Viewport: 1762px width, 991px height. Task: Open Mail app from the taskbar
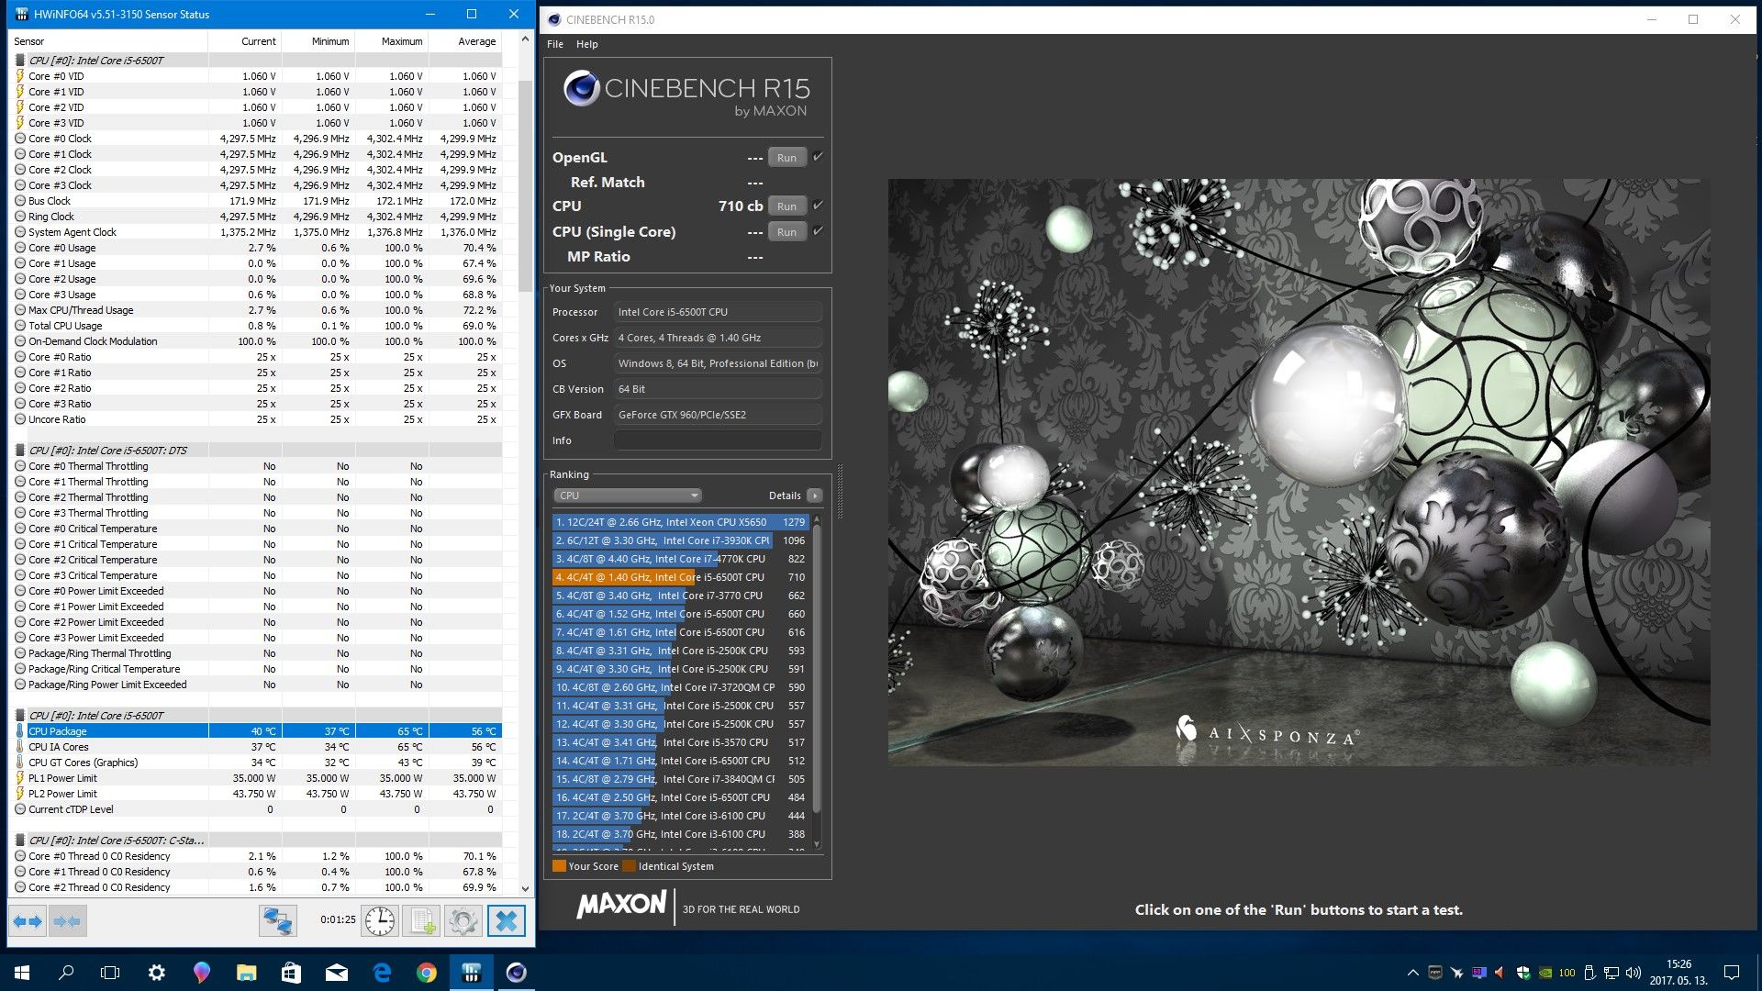tap(336, 973)
